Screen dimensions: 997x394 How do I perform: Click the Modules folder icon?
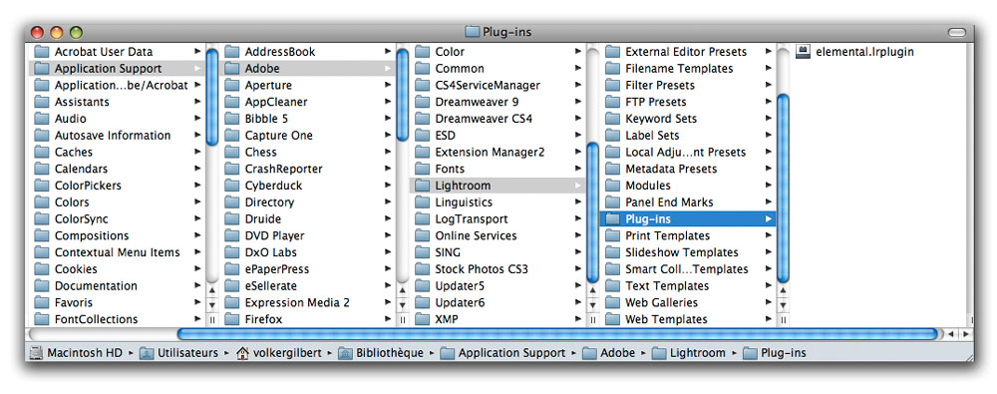[612, 186]
